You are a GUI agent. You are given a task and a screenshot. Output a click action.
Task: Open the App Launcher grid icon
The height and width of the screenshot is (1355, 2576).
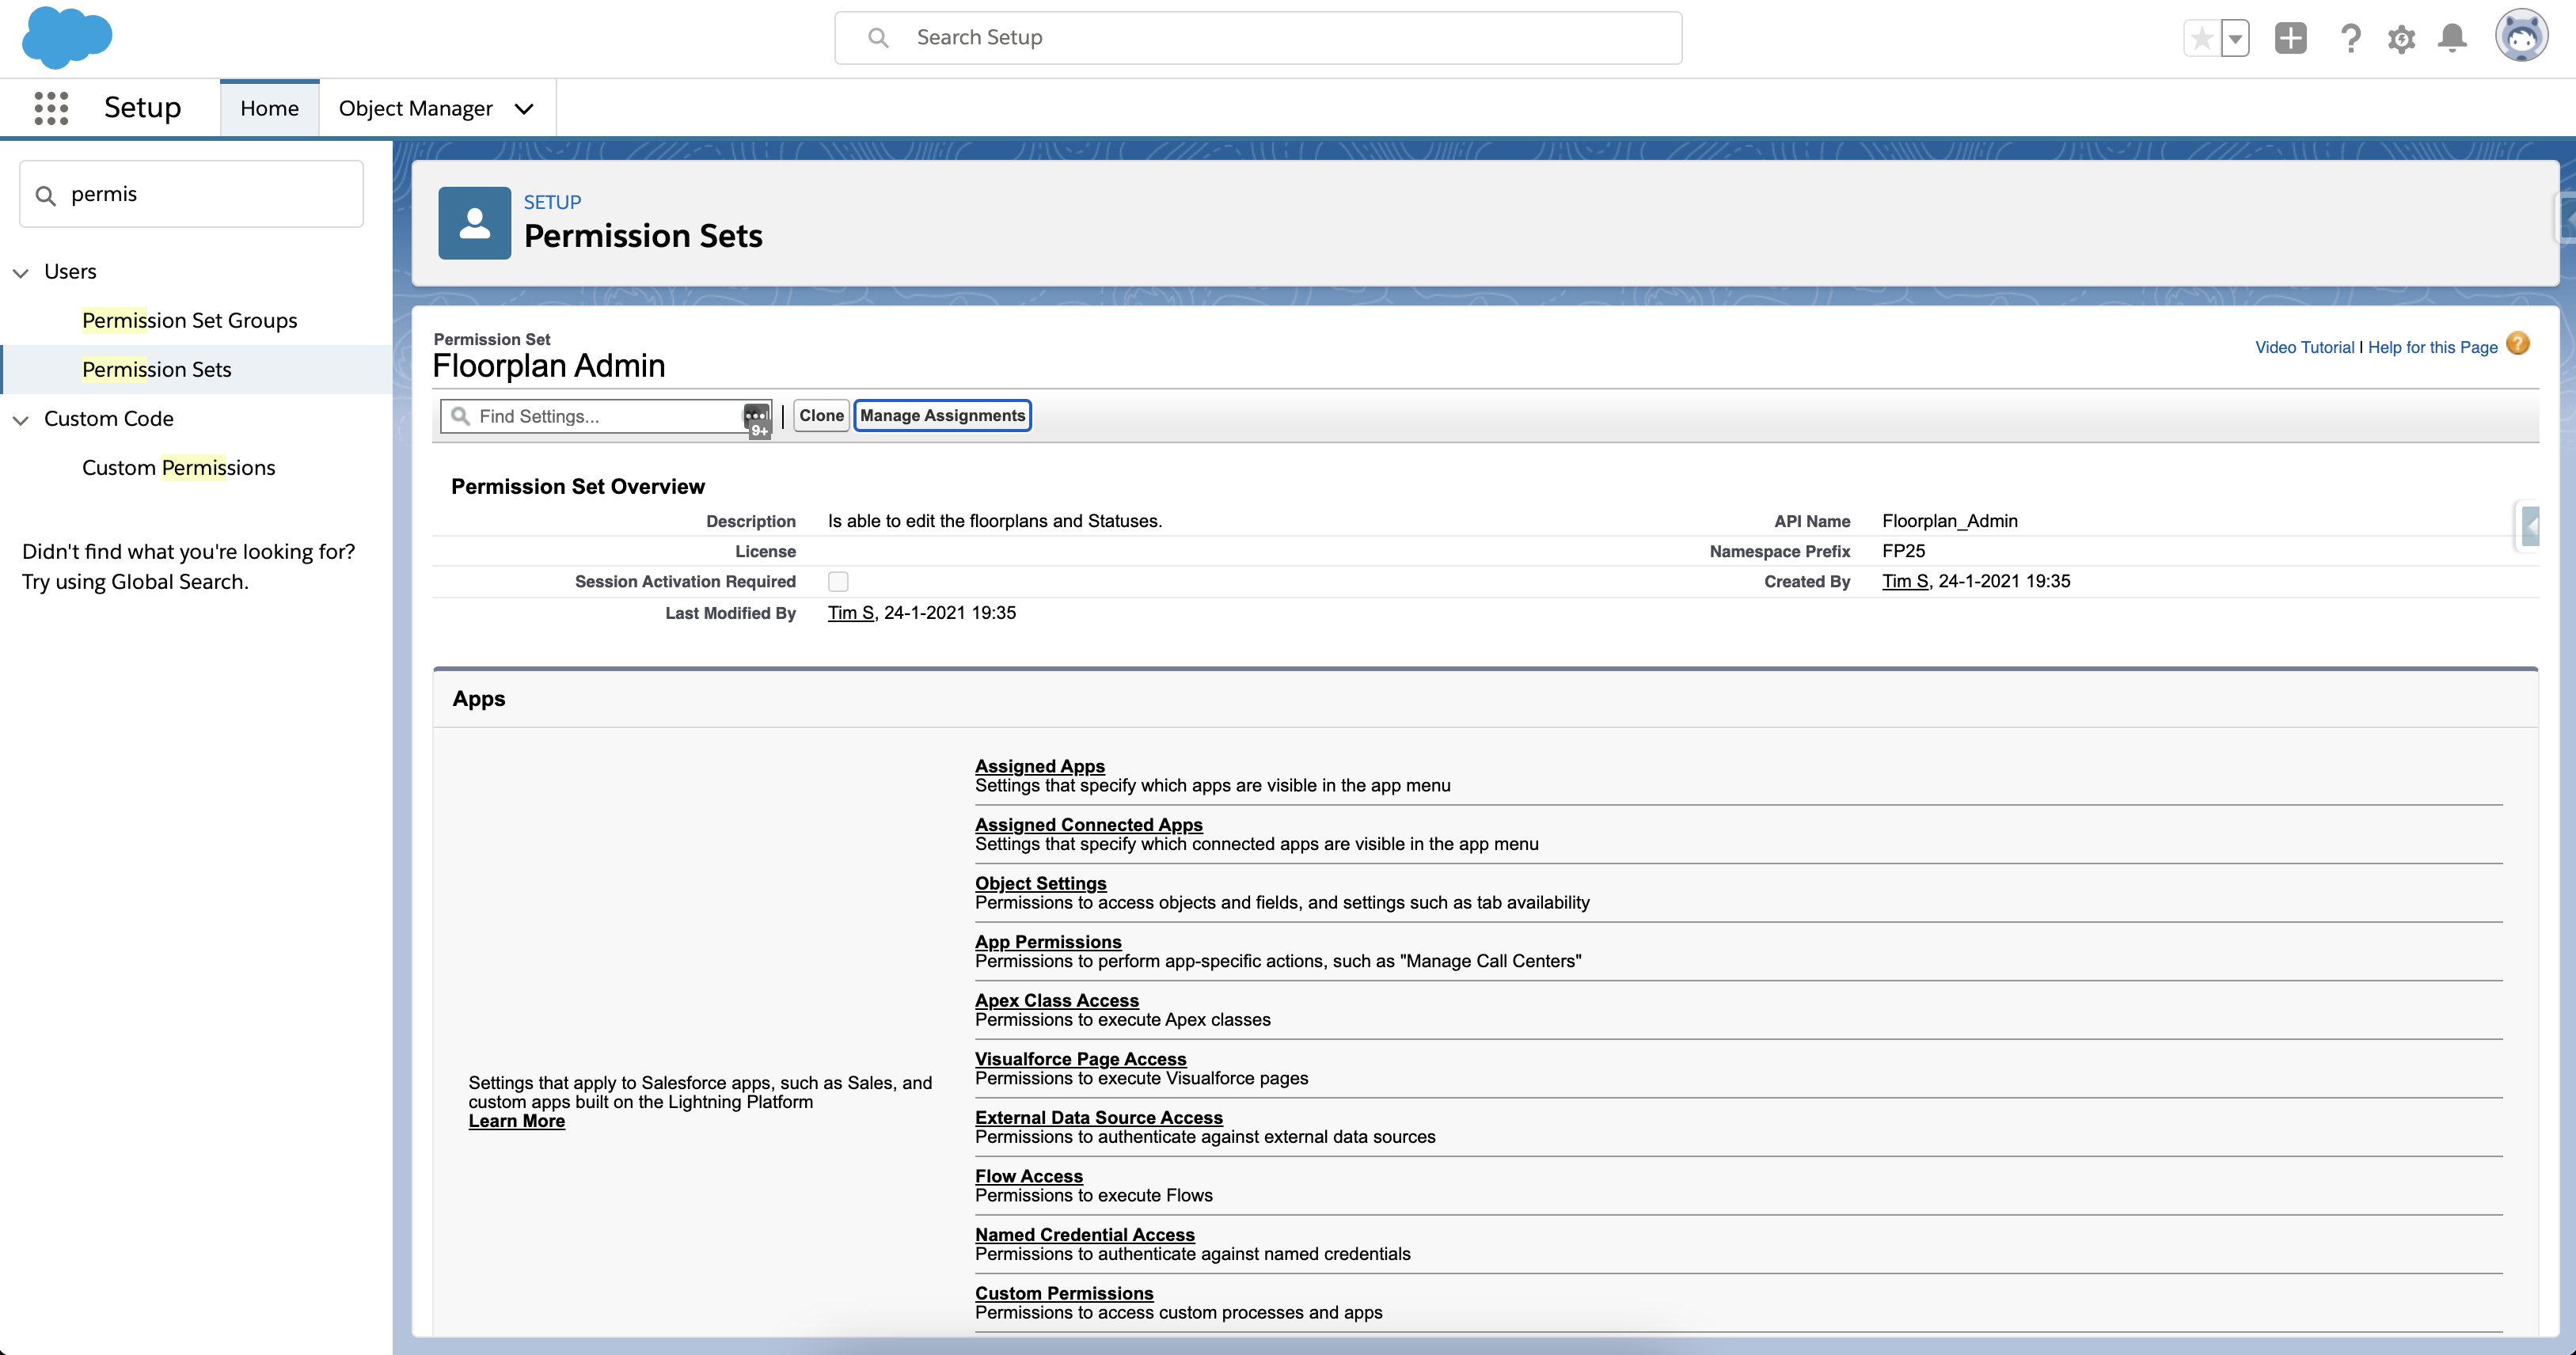[x=50, y=107]
